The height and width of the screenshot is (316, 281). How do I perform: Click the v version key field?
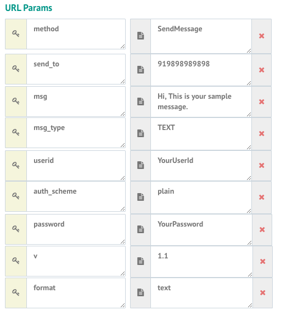[76, 261]
